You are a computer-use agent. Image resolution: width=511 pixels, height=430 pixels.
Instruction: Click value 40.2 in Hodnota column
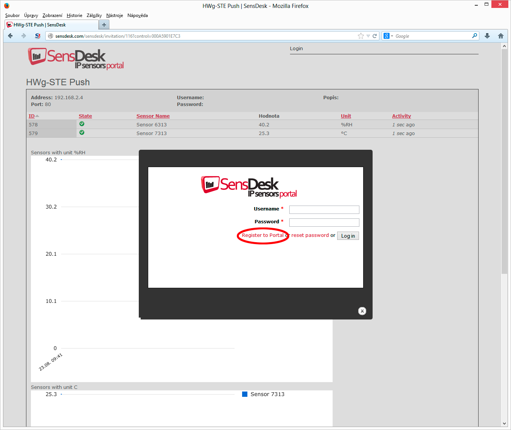pos(264,124)
